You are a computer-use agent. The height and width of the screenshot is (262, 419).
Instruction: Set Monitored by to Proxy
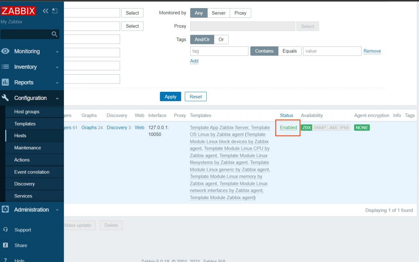click(240, 13)
